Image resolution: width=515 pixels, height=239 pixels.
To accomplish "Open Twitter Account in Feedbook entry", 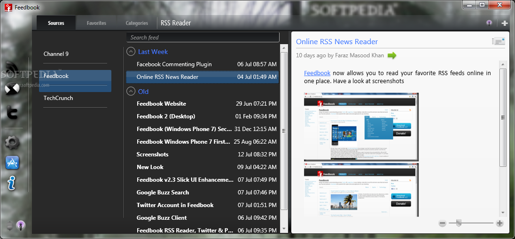I will 203,205.
